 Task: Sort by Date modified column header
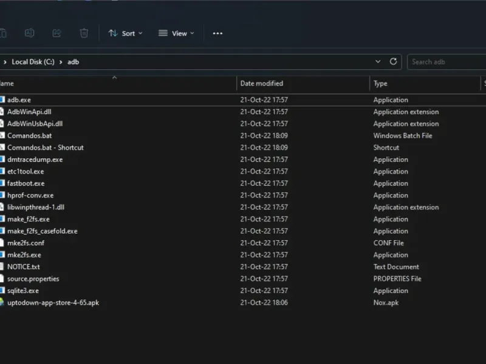[262, 84]
